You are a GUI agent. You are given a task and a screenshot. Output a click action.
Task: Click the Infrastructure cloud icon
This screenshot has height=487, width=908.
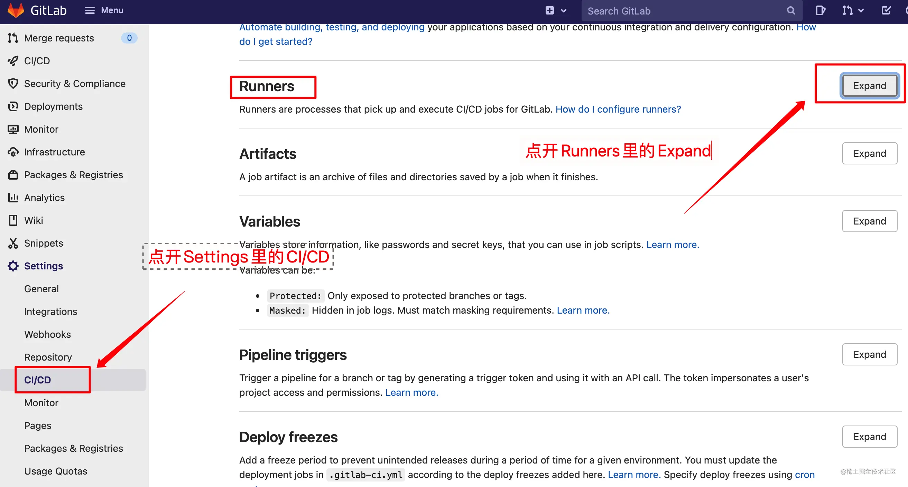coord(13,152)
